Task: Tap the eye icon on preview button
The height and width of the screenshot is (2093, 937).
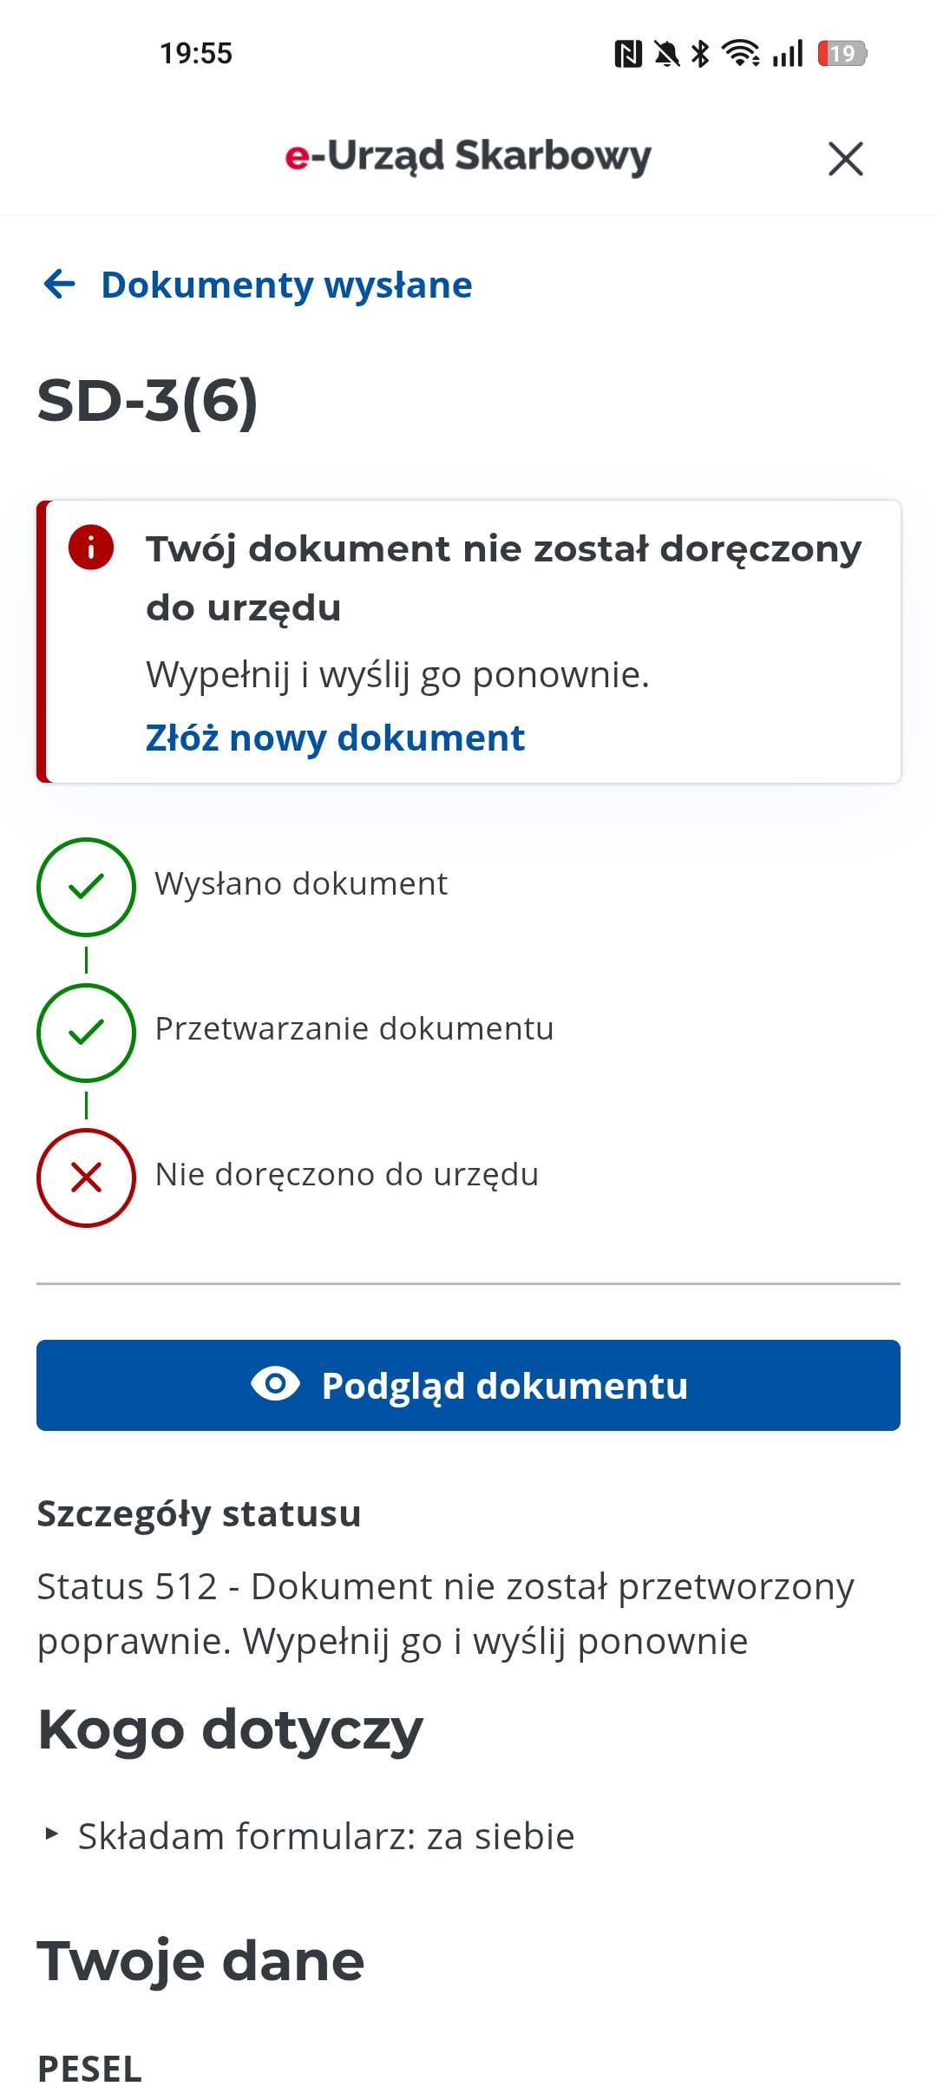Action: tap(275, 1384)
